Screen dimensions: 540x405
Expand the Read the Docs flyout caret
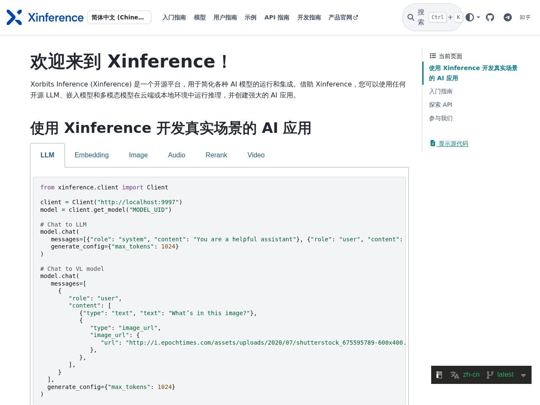coord(524,375)
